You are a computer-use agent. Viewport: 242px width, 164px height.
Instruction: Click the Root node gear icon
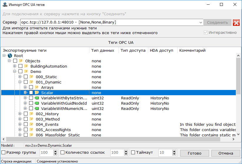point(10,56)
